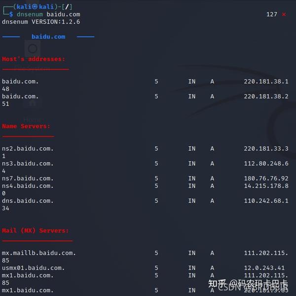Click the red X exit status indicator
Image resolution: width=296 pixels, height=296 pixels.
pos(284,14)
